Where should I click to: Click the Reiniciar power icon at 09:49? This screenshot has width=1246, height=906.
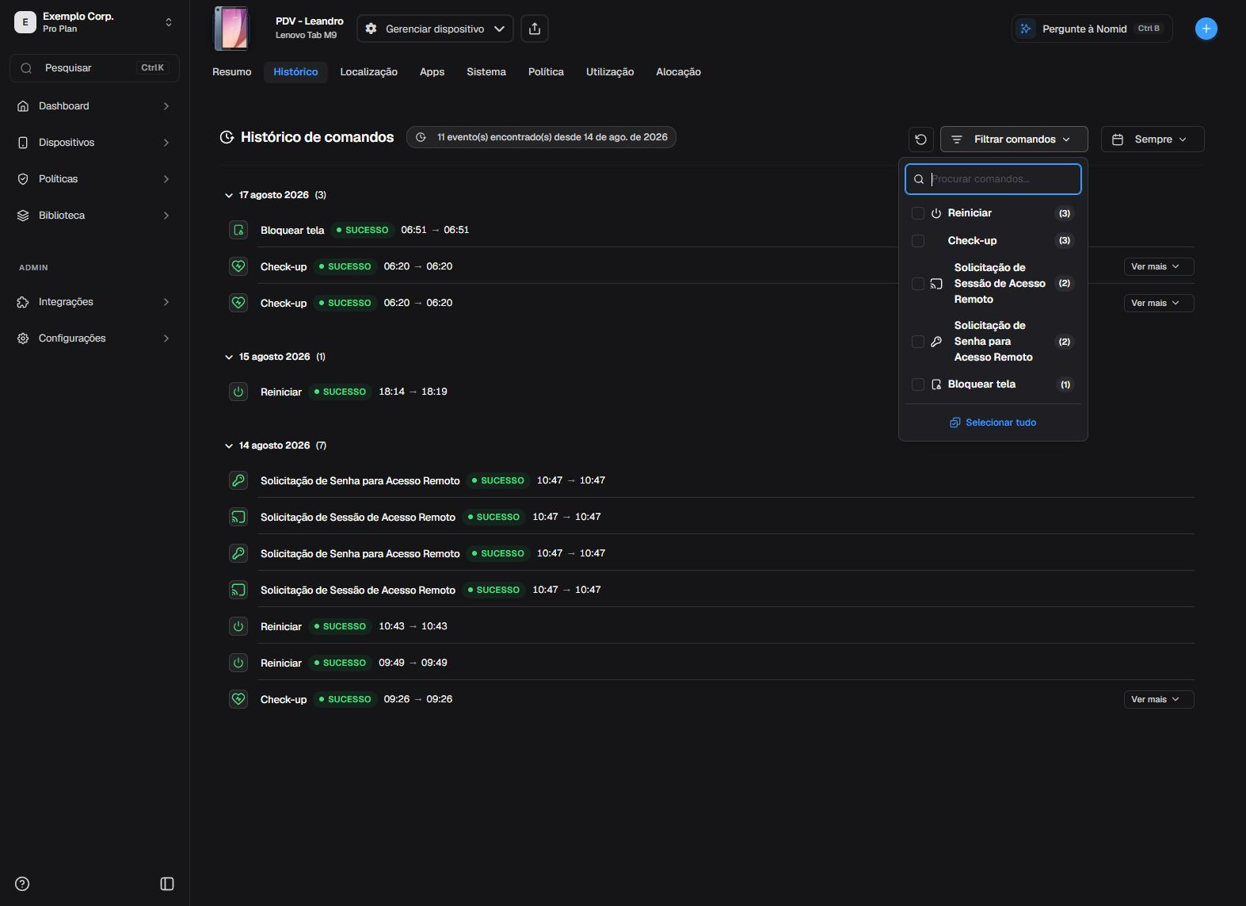pos(238,663)
